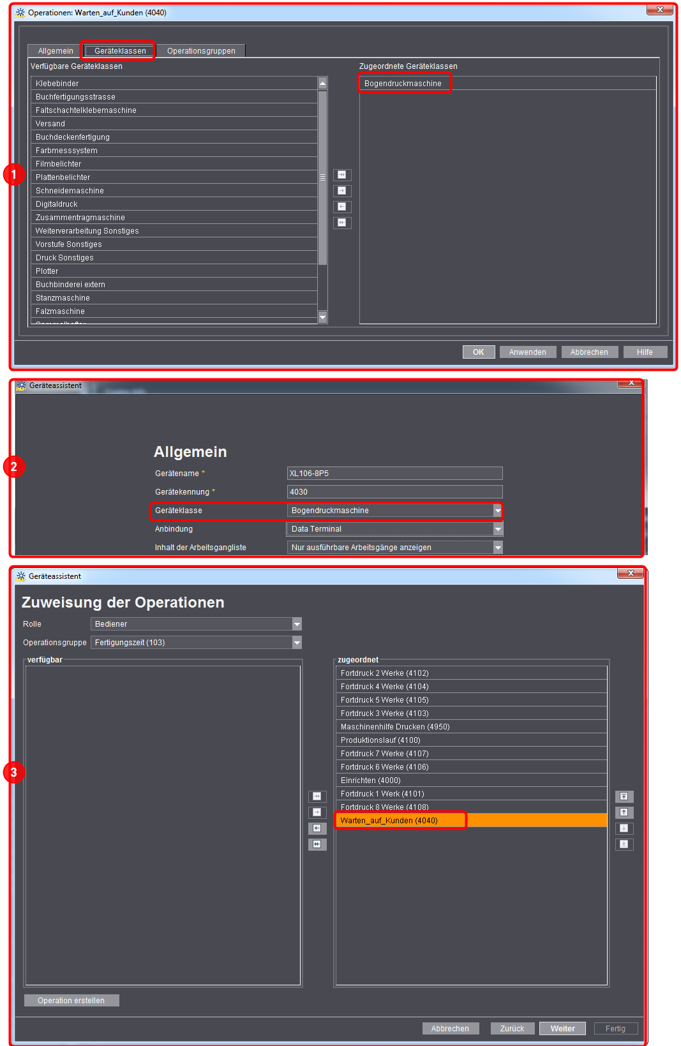Click the Gerätename field containing XL106-8P5

point(395,474)
